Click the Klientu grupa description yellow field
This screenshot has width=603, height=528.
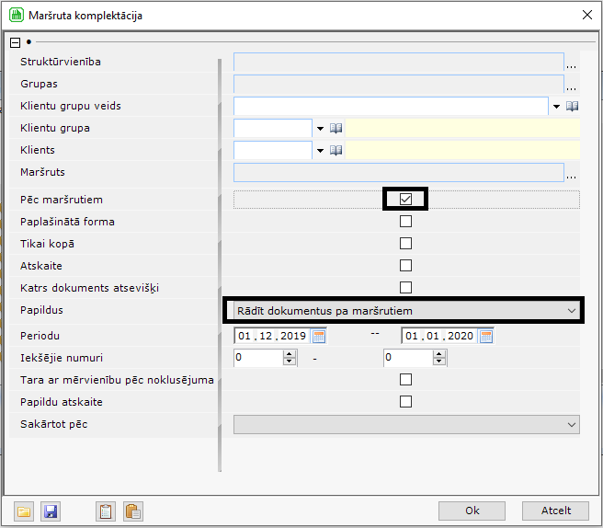click(462, 128)
